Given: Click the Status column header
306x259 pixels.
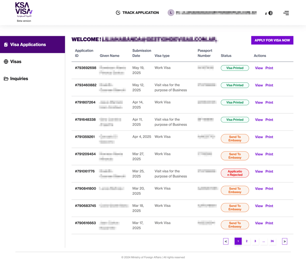Looking at the screenshot, I should (x=226, y=56).
